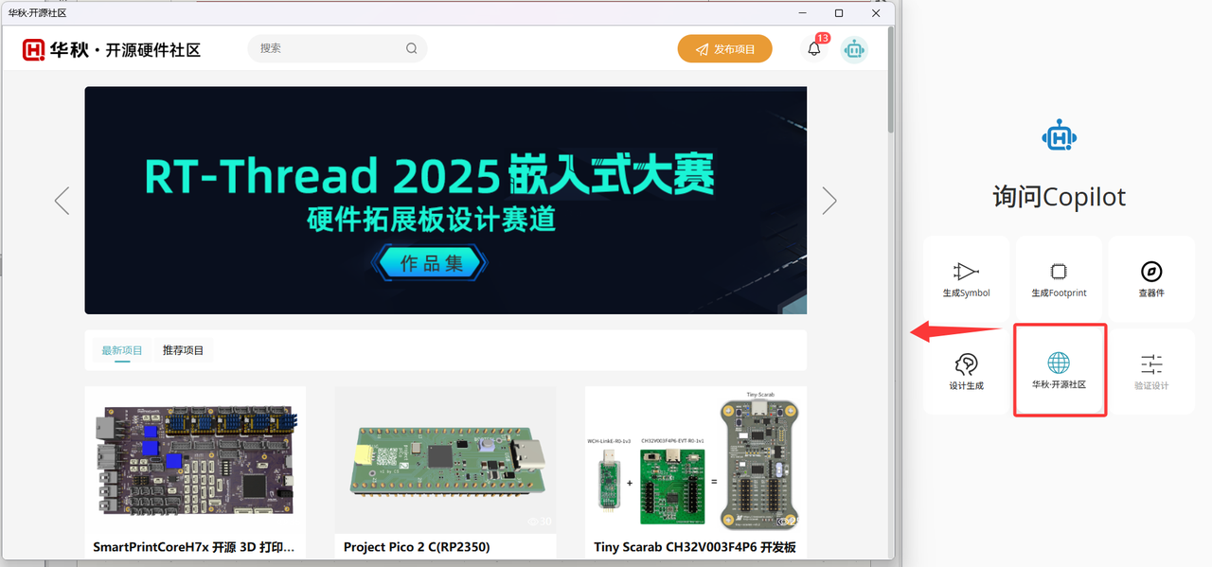Open 华秋·开源社区 globe tile
1212x567 pixels.
[x=1059, y=364]
